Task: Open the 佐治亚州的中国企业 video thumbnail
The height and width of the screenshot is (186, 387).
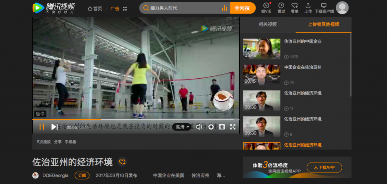Action: pyautogui.click(x=262, y=49)
